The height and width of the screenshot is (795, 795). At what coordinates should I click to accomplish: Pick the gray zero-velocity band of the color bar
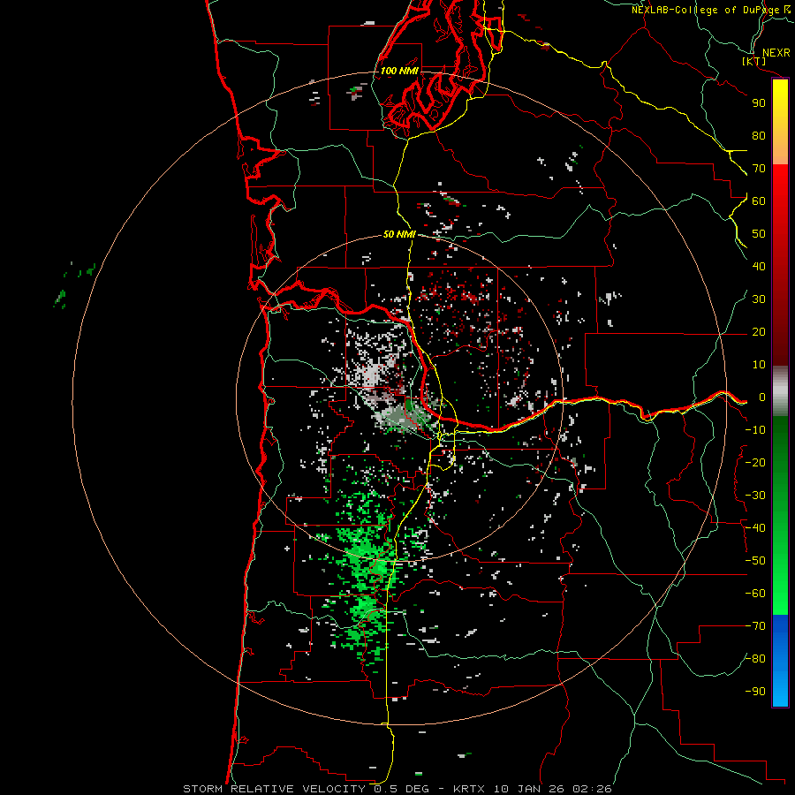(x=780, y=391)
